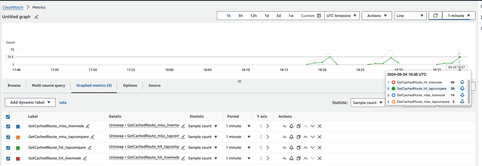Click the refresh graph icon
The height and width of the screenshot is (166, 482).
(x=435, y=16)
